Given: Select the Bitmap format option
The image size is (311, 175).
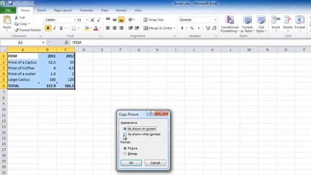Looking at the screenshot, I should pos(130,154).
